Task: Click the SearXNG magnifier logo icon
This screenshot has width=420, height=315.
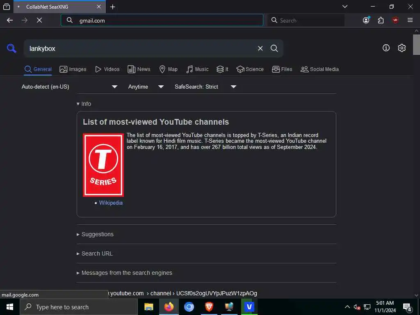Action: (x=11, y=48)
